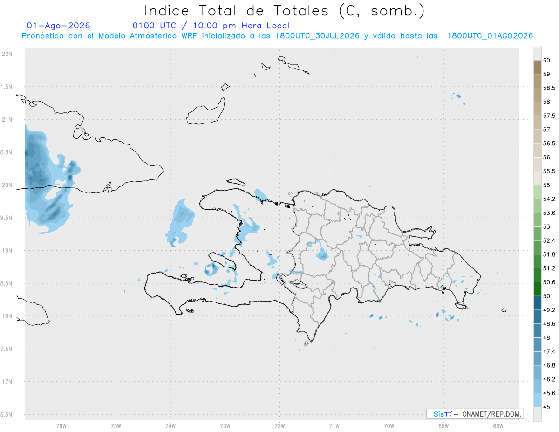Click the 49.2 value on the color scale
Image resolution: width=559 pixels, height=432 pixels.
click(x=549, y=310)
